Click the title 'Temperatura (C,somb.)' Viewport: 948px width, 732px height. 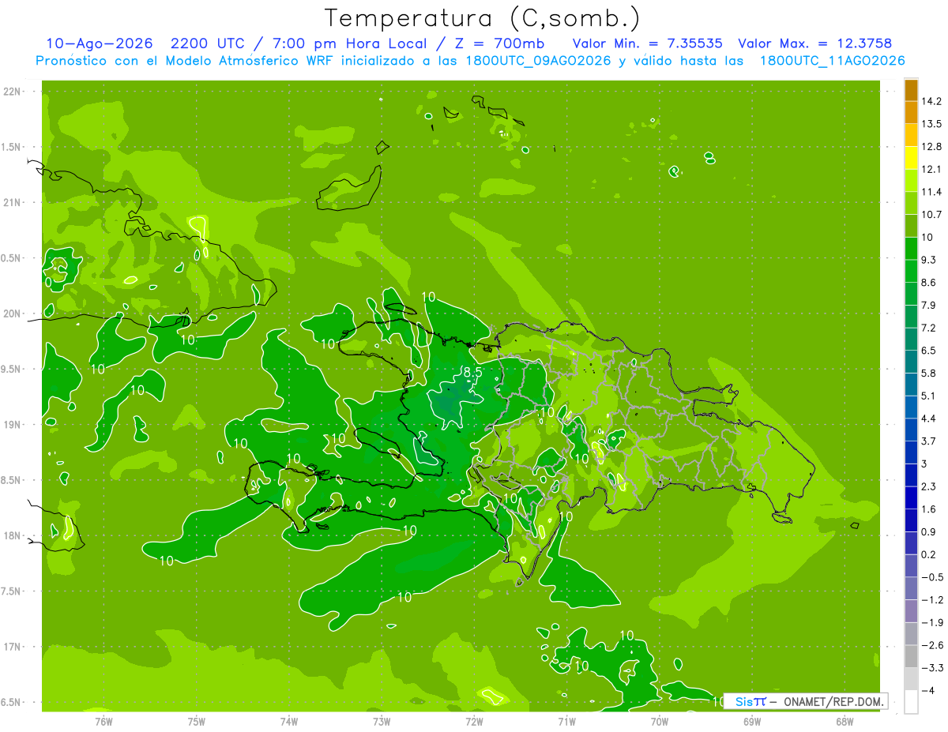483,19
